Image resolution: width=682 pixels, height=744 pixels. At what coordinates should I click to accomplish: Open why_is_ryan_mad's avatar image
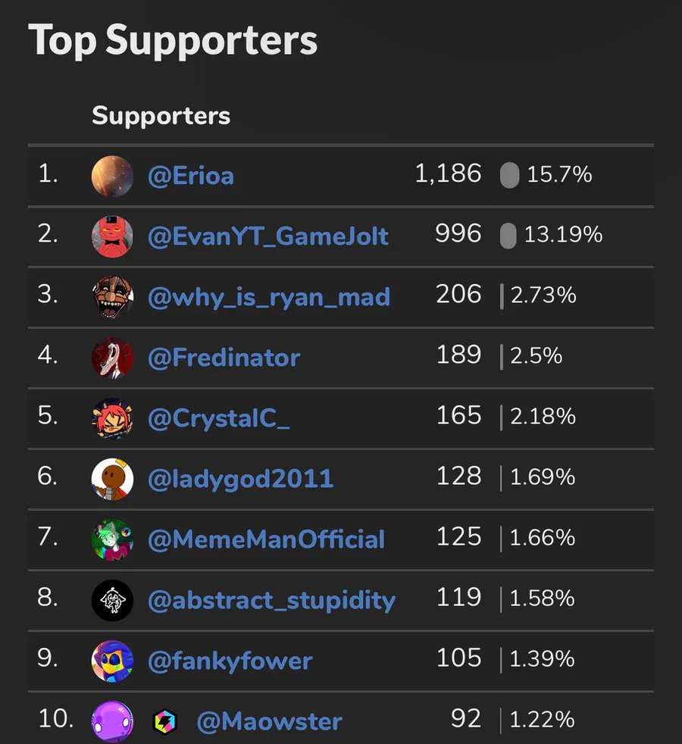pos(112,297)
